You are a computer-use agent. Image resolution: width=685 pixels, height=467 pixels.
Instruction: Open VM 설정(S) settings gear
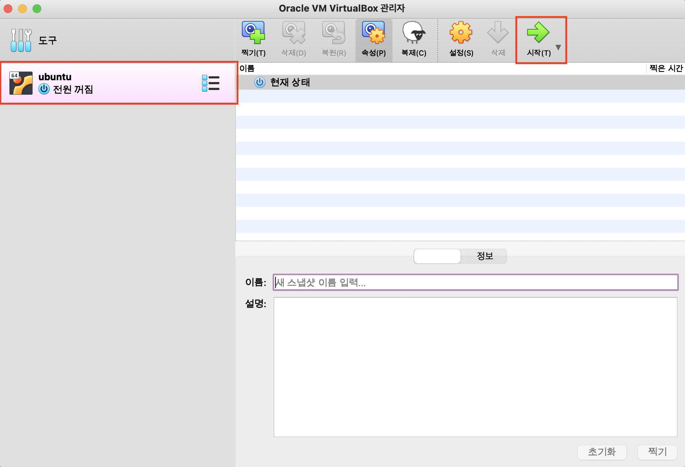(x=461, y=33)
